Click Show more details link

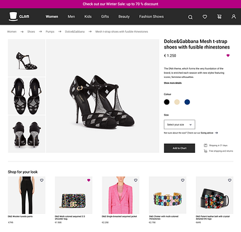click(173, 83)
